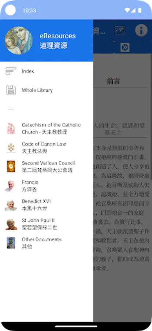Click the Second Vatican Council icon
Screen dimensions: 152x331
11,167
